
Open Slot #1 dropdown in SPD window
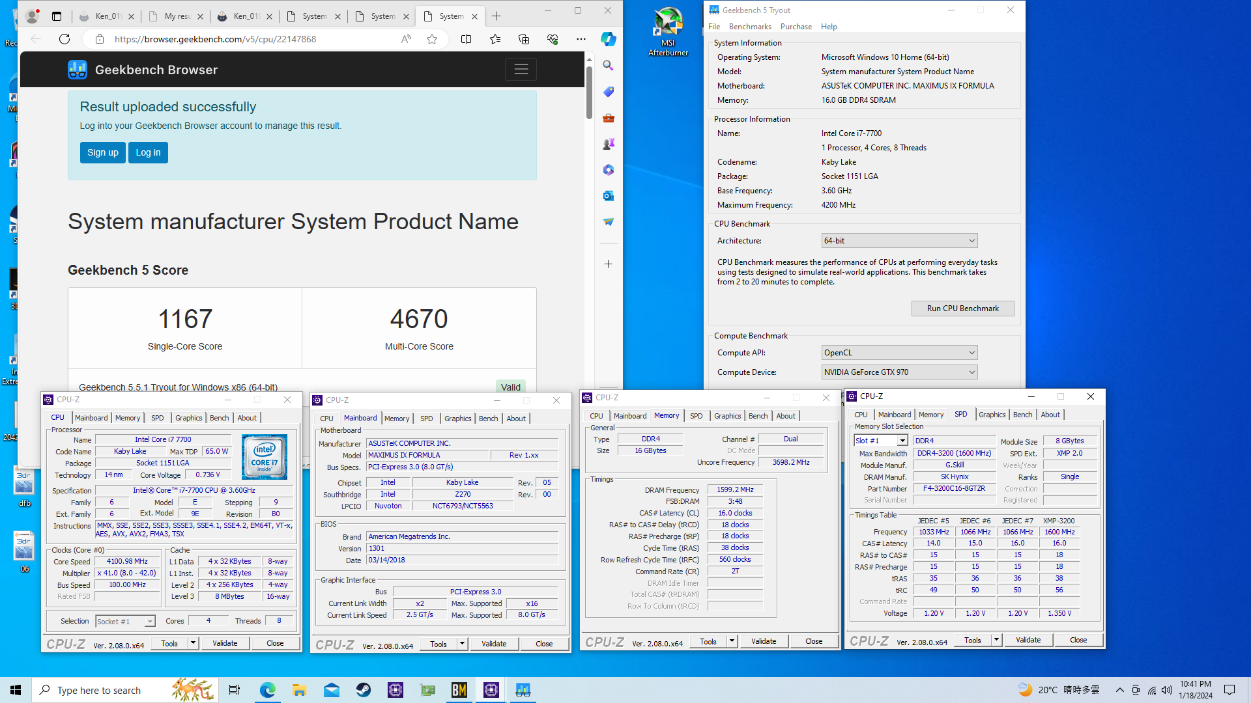point(881,441)
